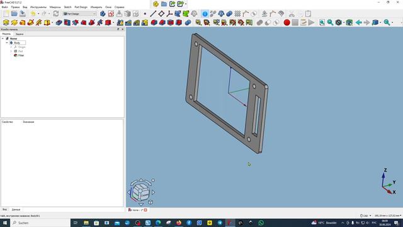This screenshot has width=403, height=227.
Task: Expand the Pad tree node
Action: pyautogui.click(x=11, y=51)
